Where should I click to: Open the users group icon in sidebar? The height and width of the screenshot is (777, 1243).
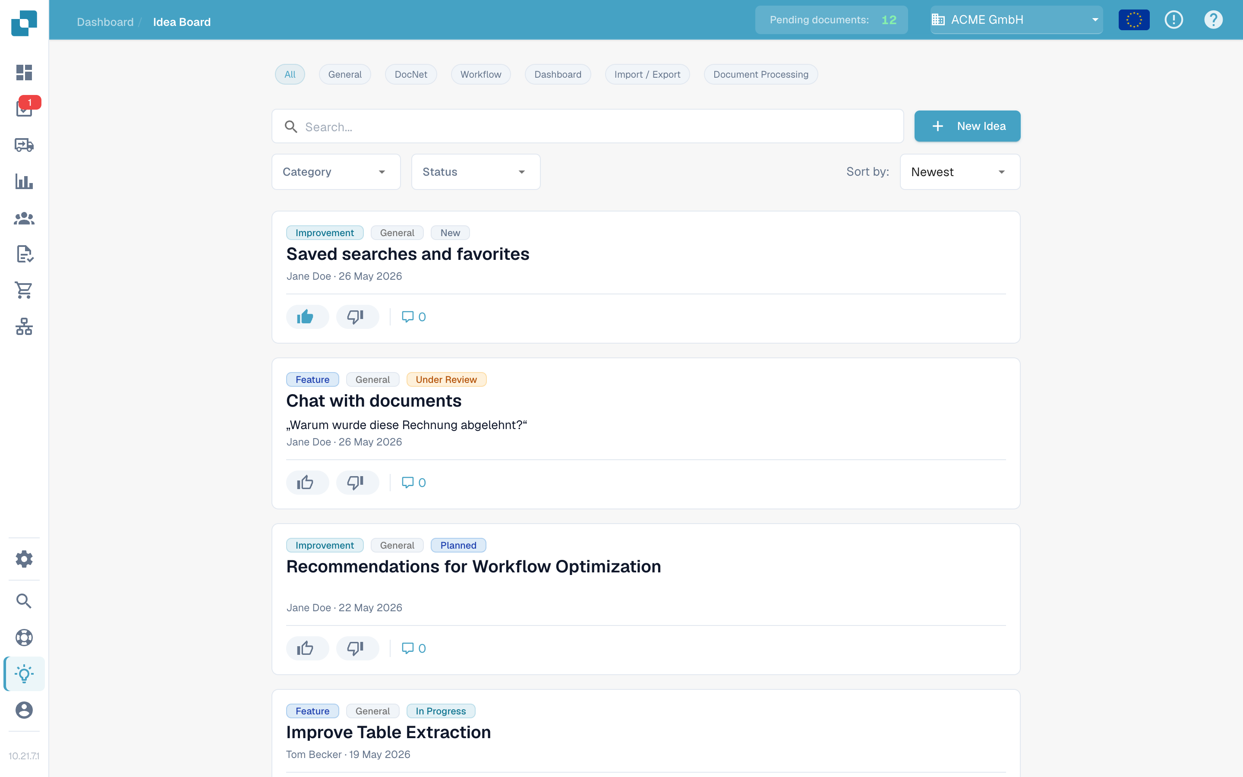pos(24,218)
